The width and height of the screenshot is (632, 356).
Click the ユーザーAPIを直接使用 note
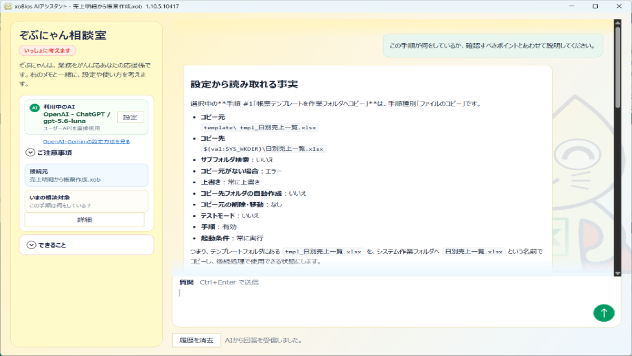pyautogui.click(x=72, y=128)
